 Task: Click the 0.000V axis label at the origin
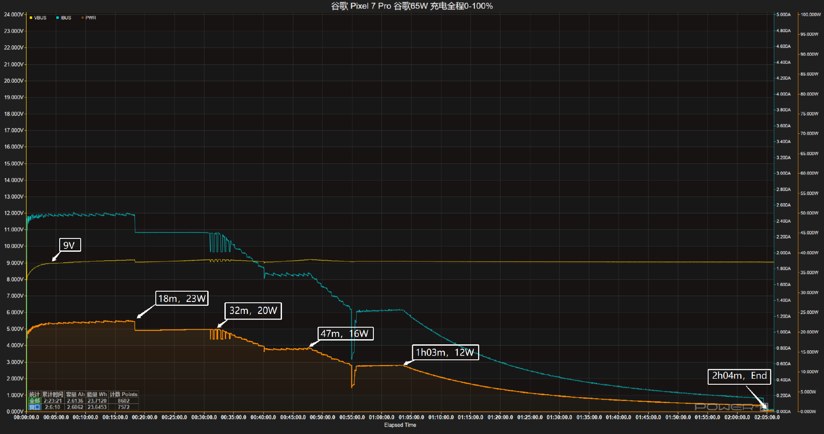click(x=15, y=411)
